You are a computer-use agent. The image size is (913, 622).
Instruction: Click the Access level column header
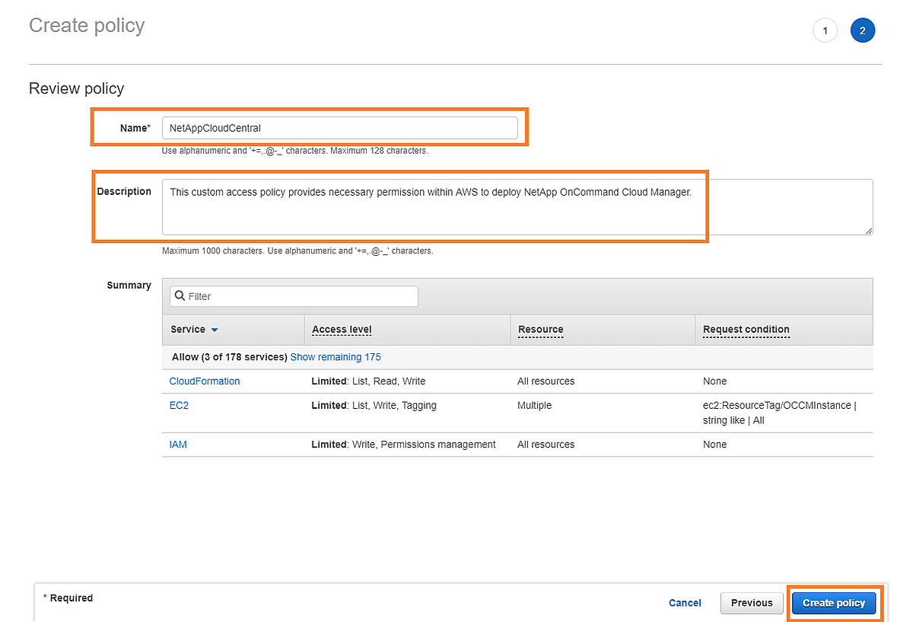click(342, 330)
